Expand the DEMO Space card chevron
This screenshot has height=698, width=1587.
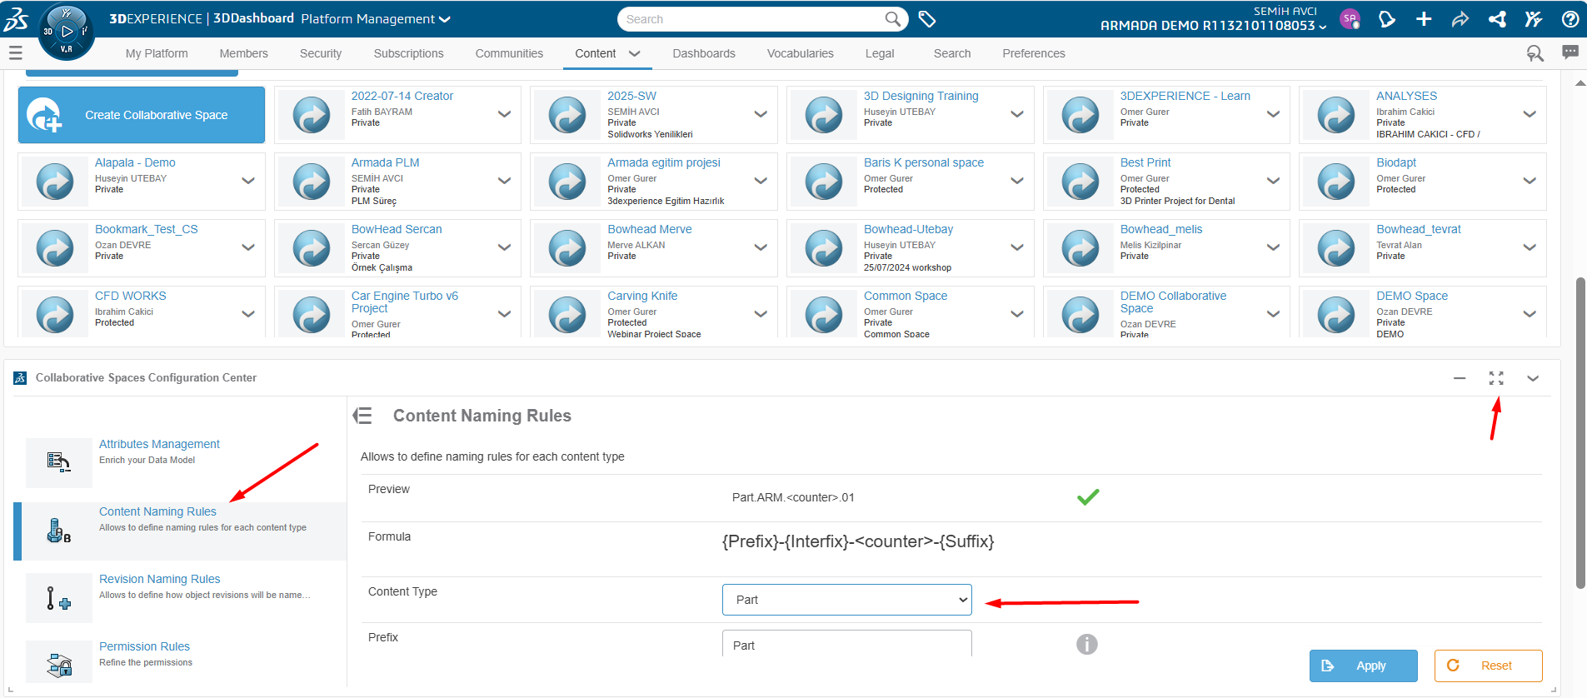pos(1530,314)
